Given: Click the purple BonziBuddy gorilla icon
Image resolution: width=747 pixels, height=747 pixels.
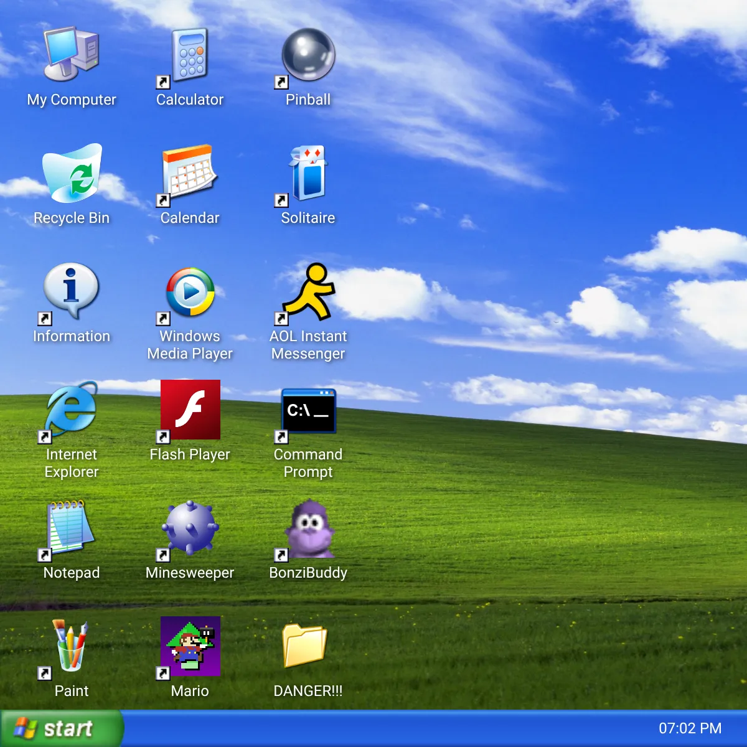Looking at the screenshot, I should point(308,528).
